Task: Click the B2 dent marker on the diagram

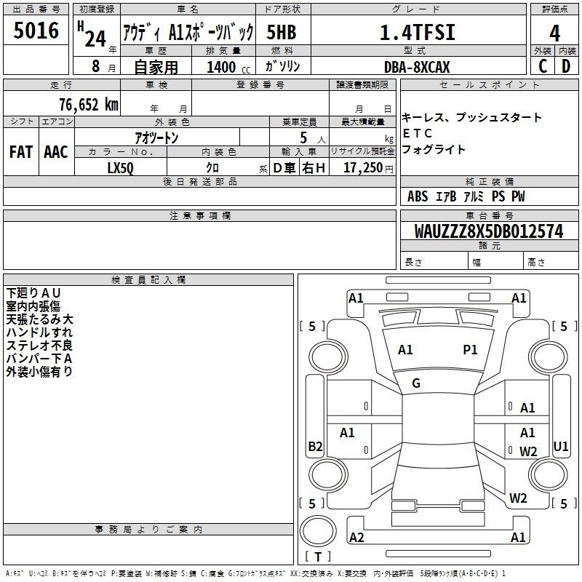Action: (315, 447)
